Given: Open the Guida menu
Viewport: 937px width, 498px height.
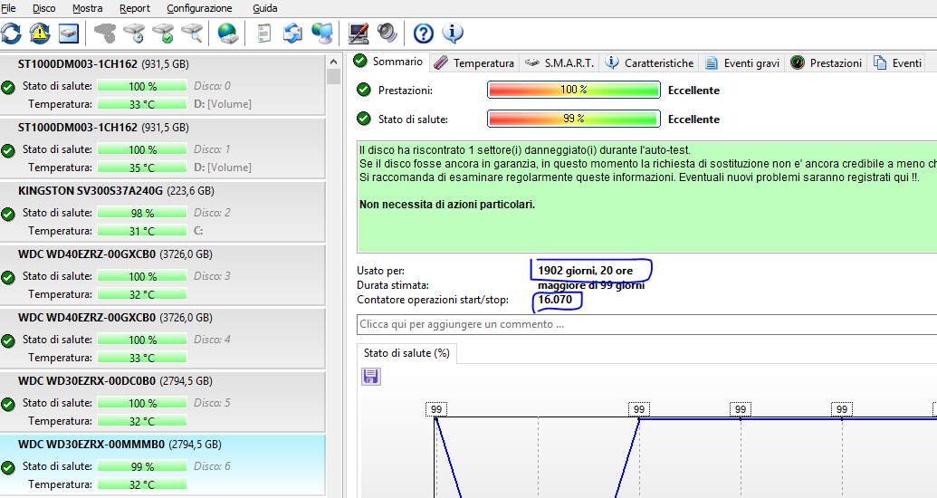Looking at the screenshot, I should 264,8.
